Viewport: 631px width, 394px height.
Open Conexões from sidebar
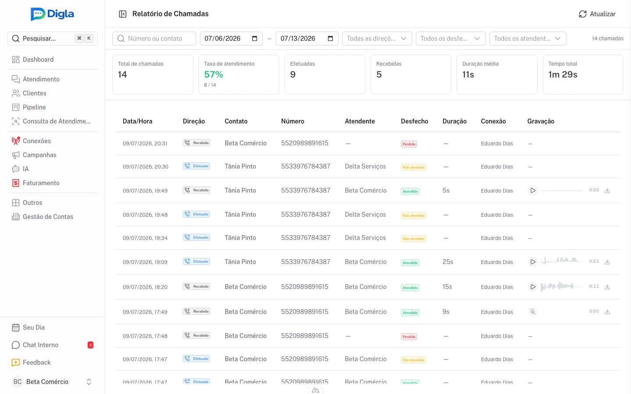52,141
